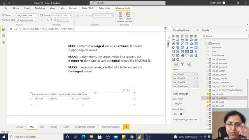Select the Funnel chart visual
Image resolution: width=249 pixels, height=140 pixels.
[x=178, y=44]
